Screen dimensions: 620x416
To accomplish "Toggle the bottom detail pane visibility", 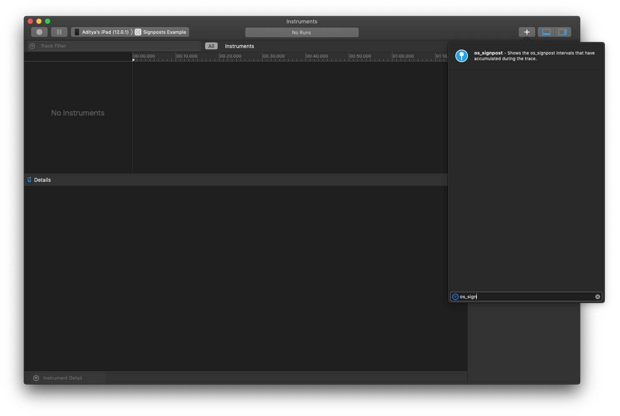I will point(546,31).
